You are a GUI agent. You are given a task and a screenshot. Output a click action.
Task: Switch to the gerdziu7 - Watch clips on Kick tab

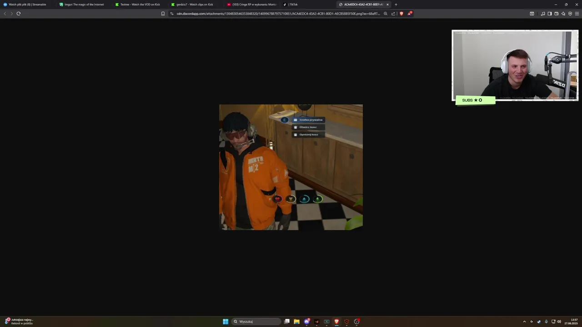tap(196, 5)
